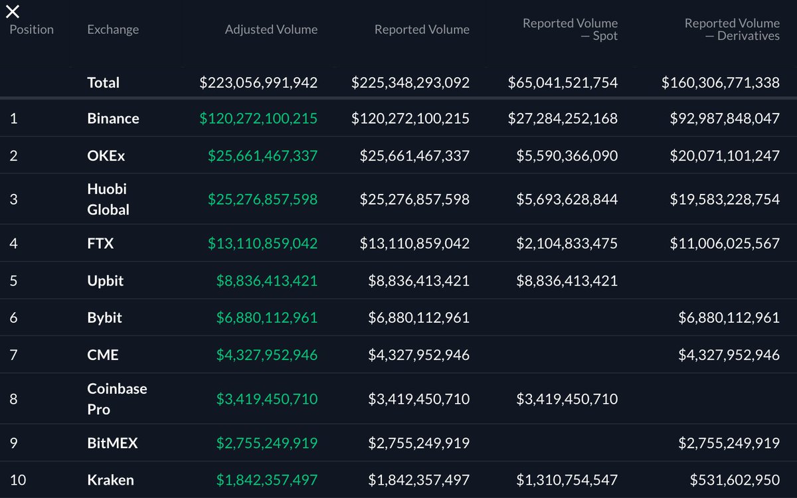Select OKEx spot volume $5,590,366,090
Screen dimensions: 797x498
tap(567, 156)
